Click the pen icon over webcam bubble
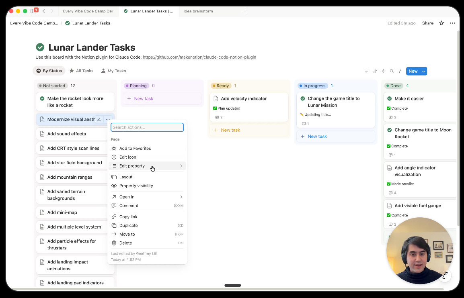Image resolution: width=464 pixels, height=298 pixels. point(445,276)
